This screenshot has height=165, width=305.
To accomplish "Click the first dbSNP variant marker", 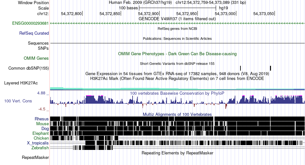I will [x=240, y=68].
